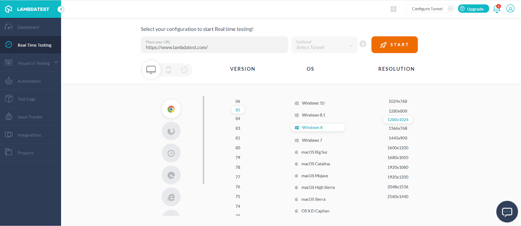Open the chat support widget

tap(507, 212)
